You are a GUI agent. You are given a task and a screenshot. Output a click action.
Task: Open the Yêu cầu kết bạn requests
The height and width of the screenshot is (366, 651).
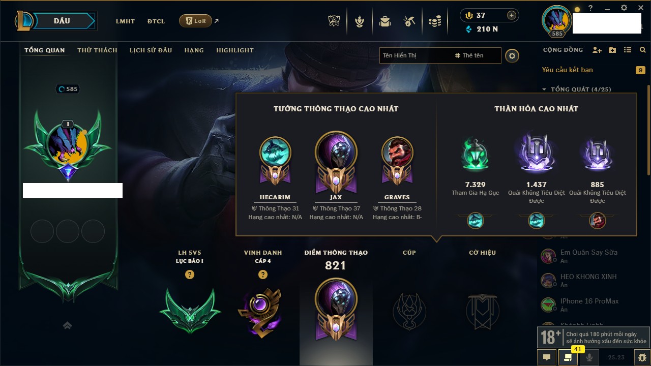tap(567, 70)
